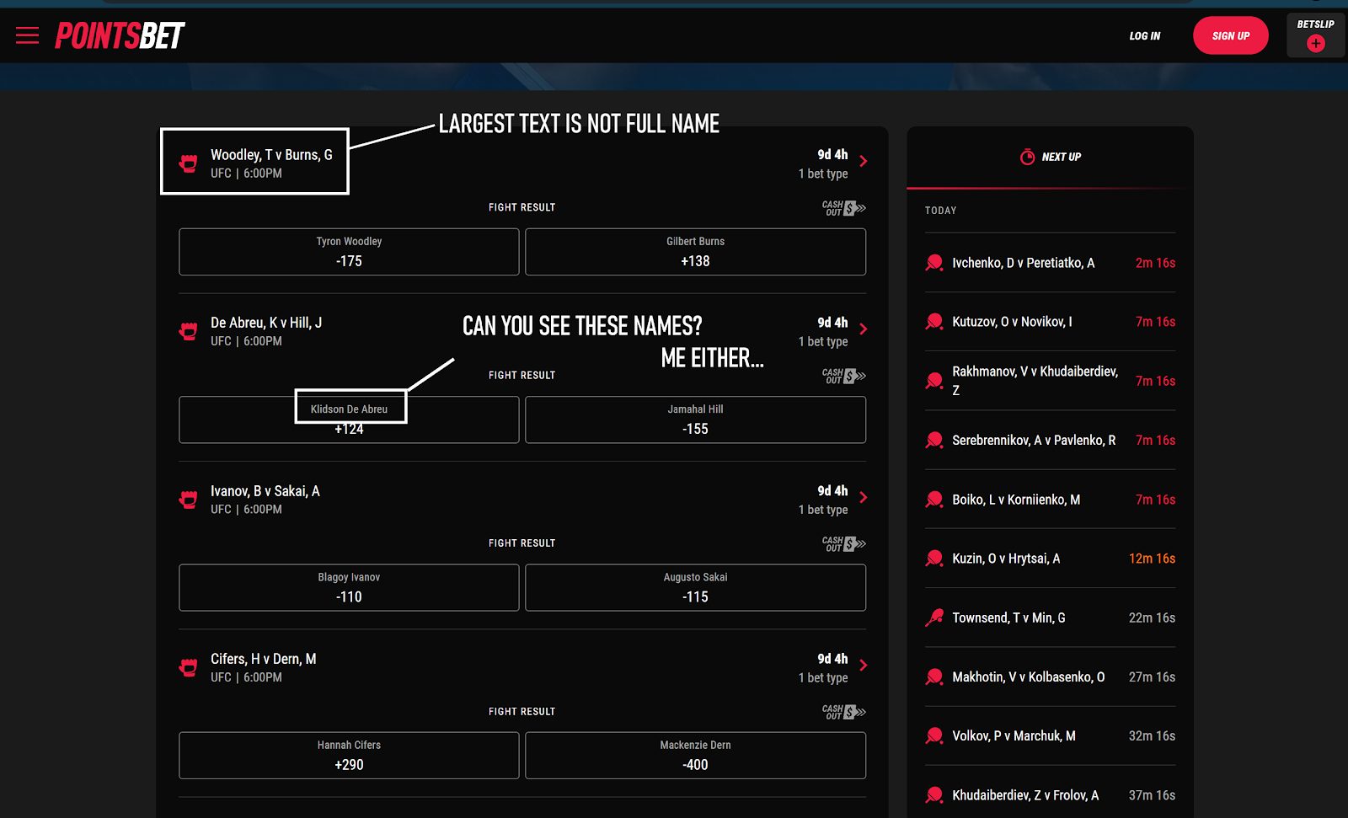Open the hamburger navigation menu
Image resolution: width=1348 pixels, height=818 pixels.
click(28, 35)
